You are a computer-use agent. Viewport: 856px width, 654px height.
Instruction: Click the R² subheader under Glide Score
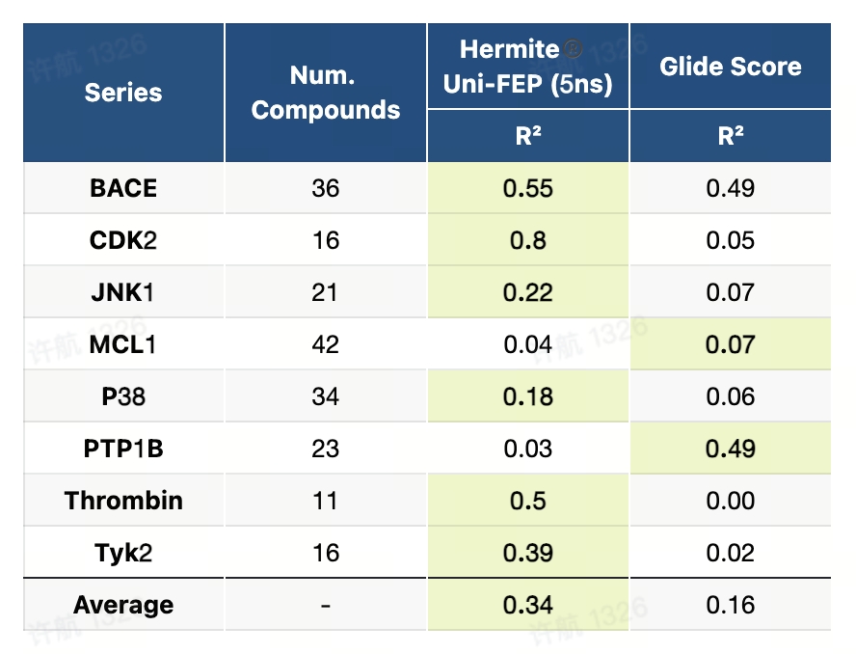click(x=730, y=136)
